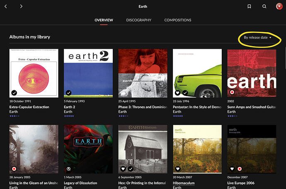Click artist name Earth under Earth 2
Screen dimensions: 286x189
(x=68, y=112)
